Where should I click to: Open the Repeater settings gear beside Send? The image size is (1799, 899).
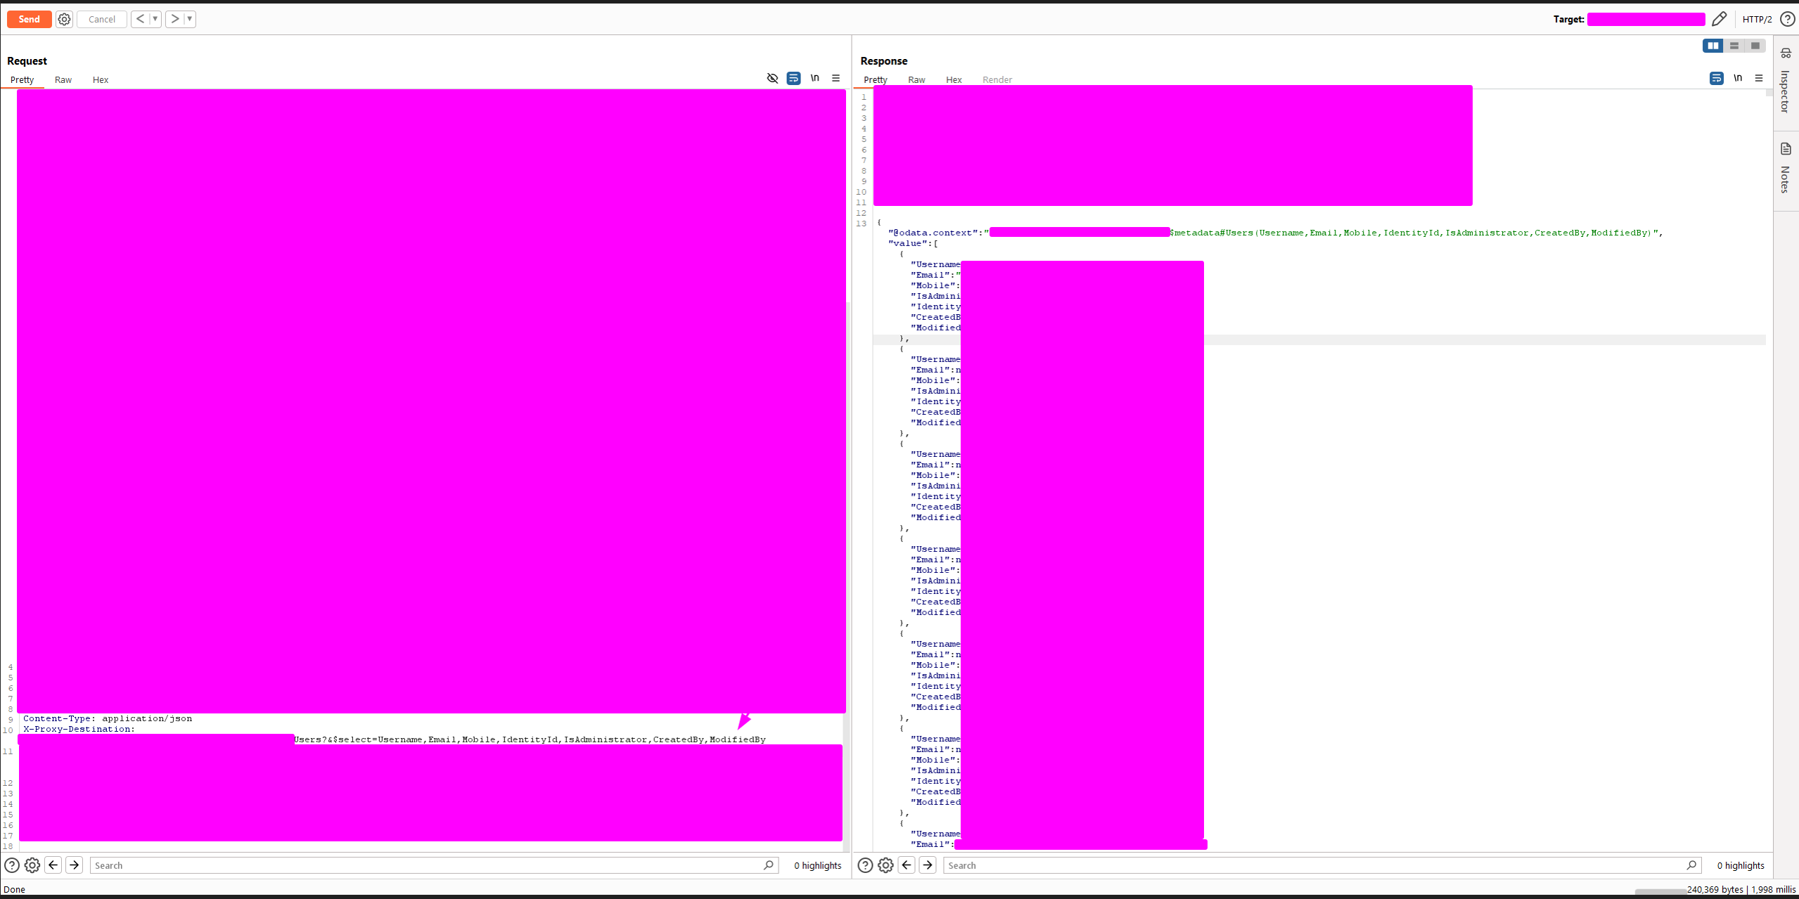64,19
